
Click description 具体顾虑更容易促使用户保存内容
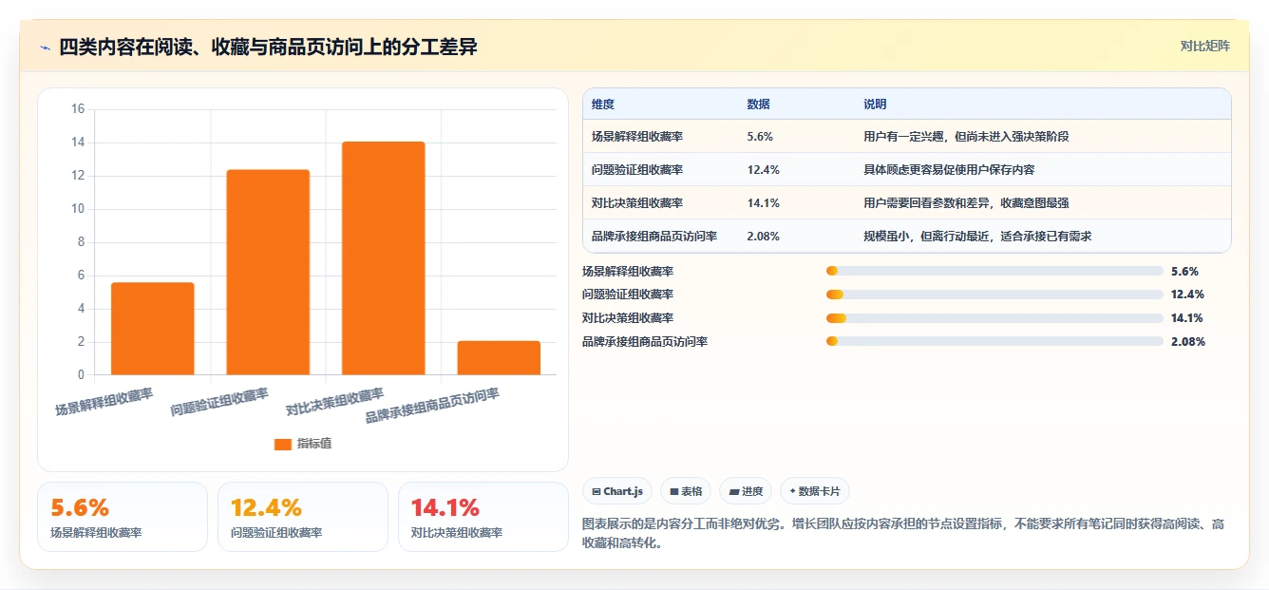coord(949,170)
